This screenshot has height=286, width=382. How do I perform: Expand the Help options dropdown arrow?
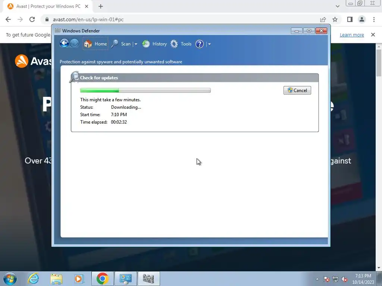(x=209, y=44)
